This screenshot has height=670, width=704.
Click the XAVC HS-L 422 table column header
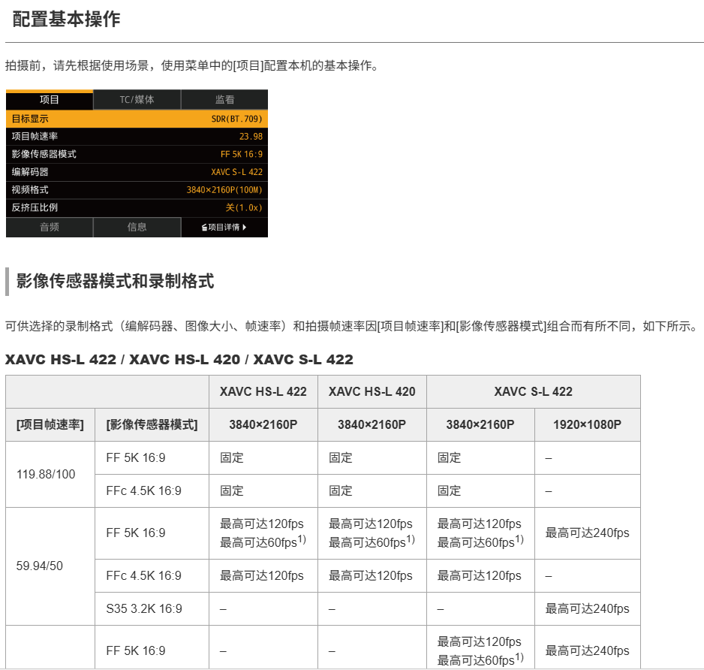point(263,392)
